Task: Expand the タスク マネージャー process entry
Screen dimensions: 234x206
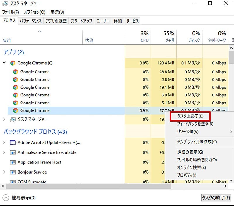Action: click(x=4, y=119)
